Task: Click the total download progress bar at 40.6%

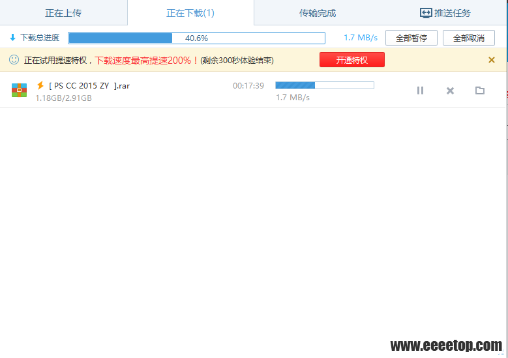Action: pyautogui.click(x=196, y=38)
